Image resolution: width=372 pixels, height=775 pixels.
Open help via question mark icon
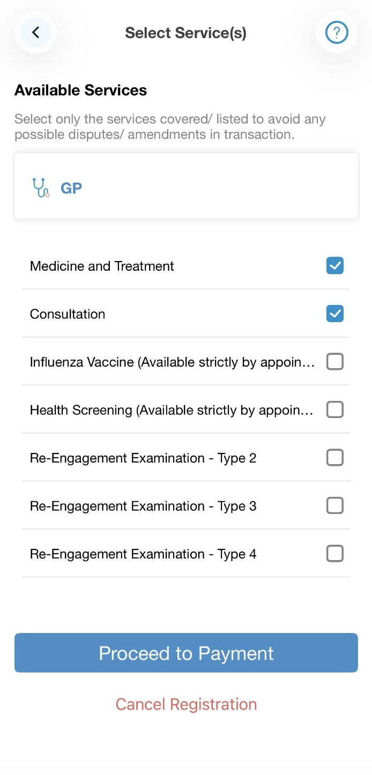pyautogui.click(x=337, y=33)
